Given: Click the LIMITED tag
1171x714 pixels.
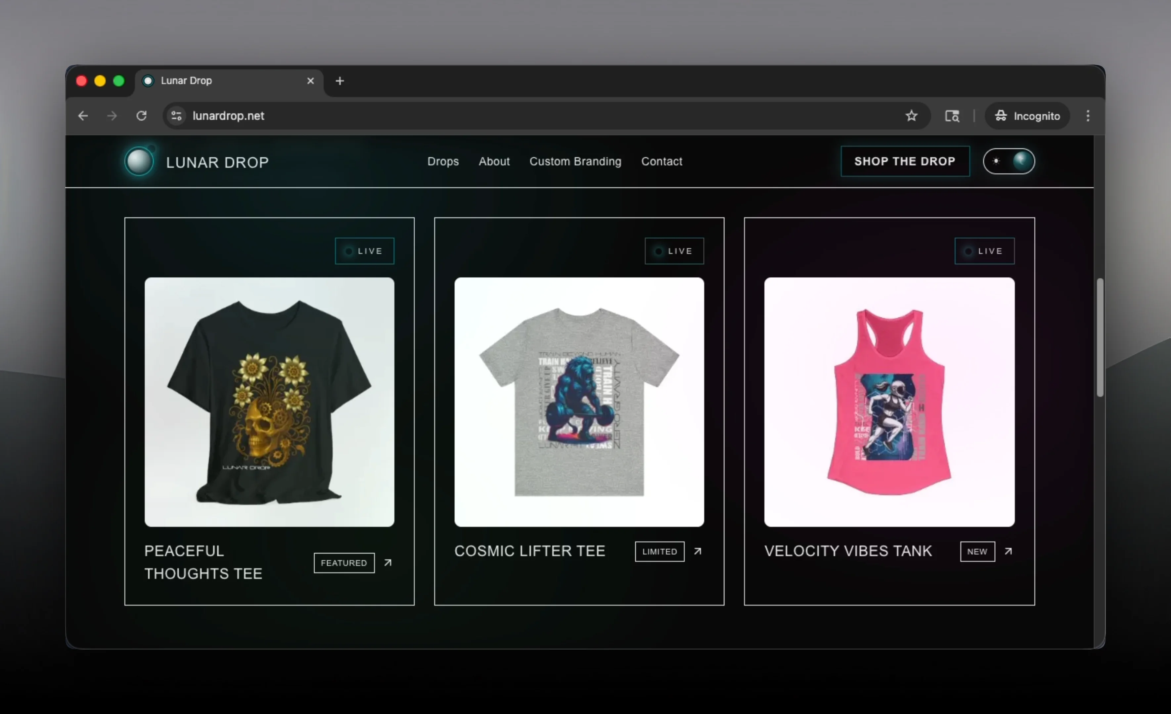Looking at the screenshot, I should click(660, 552).
